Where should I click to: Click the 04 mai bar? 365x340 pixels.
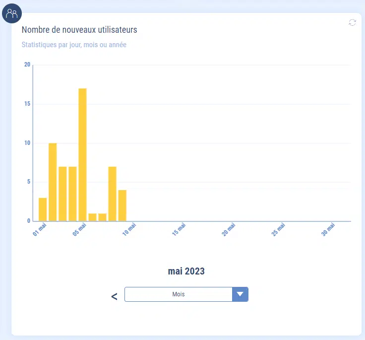click(72, 194)
